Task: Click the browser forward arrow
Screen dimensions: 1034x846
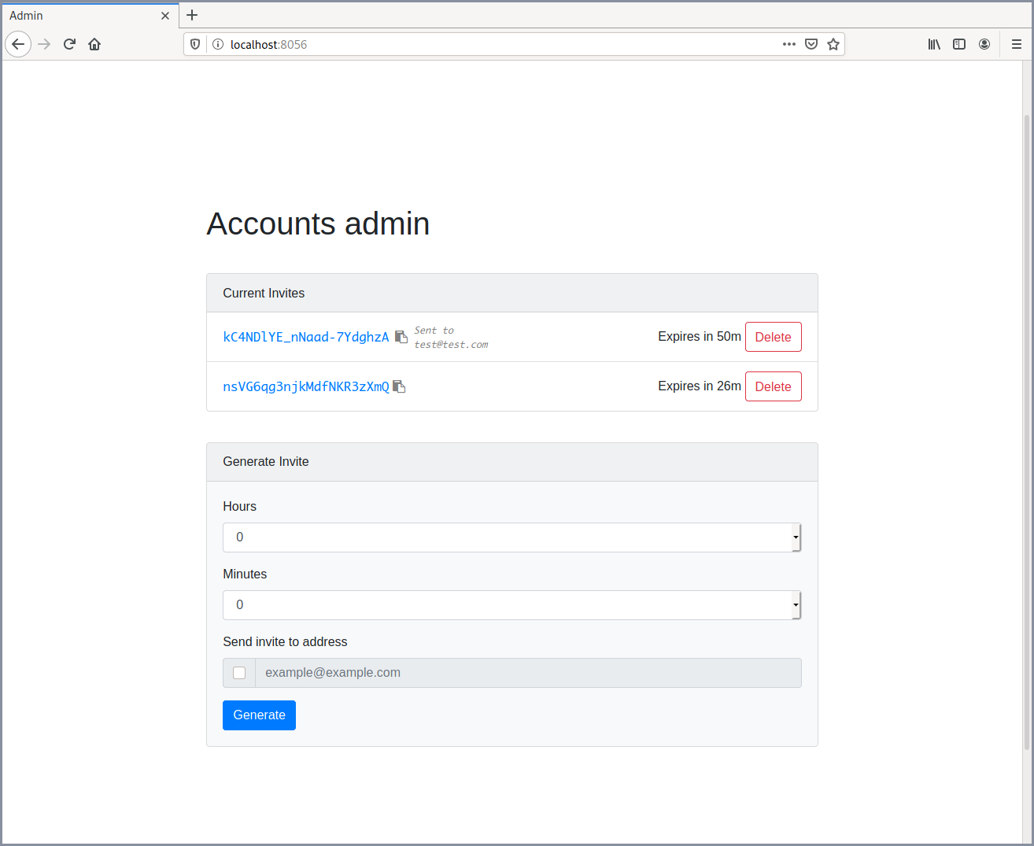Action: coord(44,44)
